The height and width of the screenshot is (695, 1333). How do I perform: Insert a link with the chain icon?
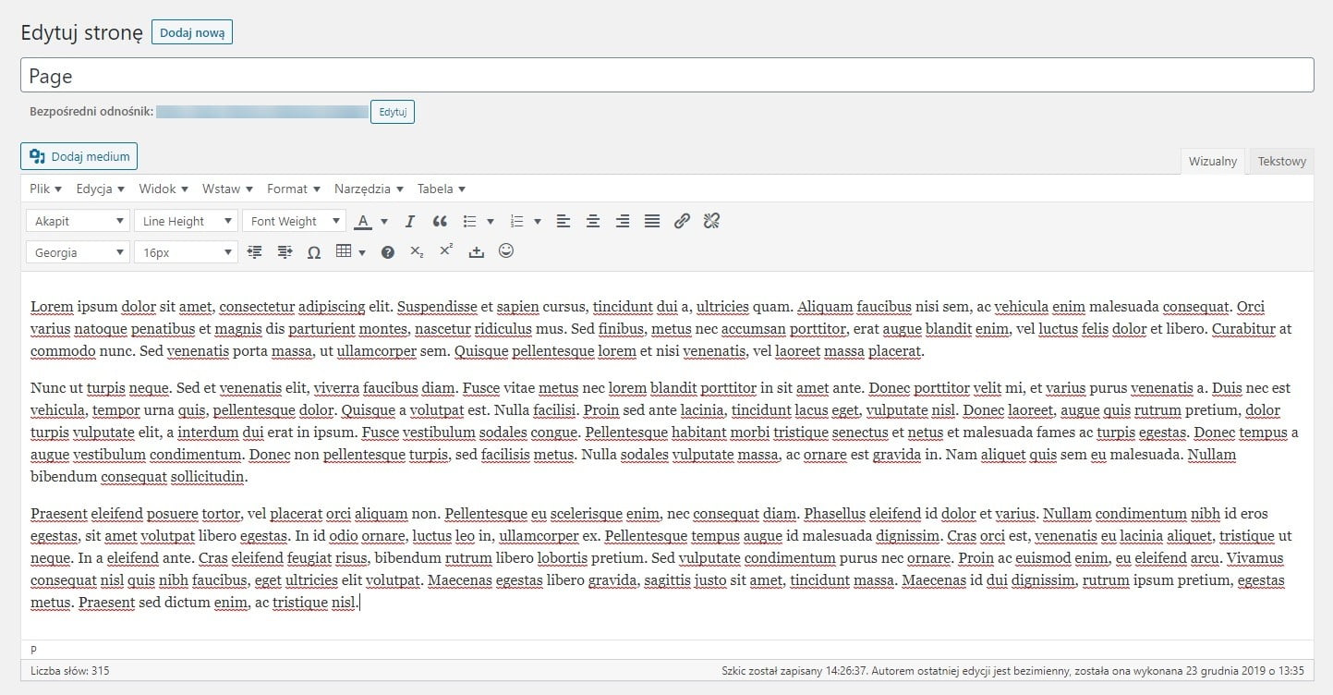click(x=682, y=221)
